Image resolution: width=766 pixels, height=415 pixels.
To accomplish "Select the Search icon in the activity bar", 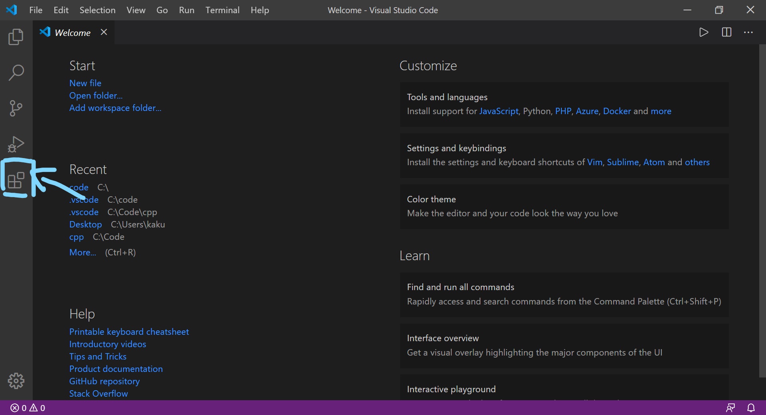I will 16,72.
